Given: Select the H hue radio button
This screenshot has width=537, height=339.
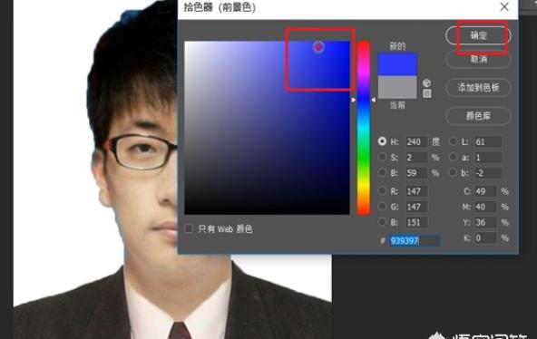Looking at the screenshot, I should [x=382, y=141].
